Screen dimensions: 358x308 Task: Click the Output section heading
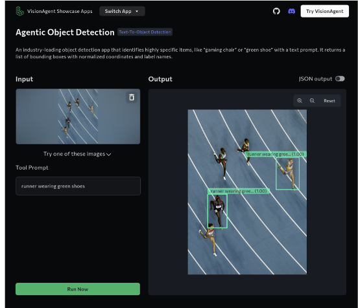tap(160, 79)
